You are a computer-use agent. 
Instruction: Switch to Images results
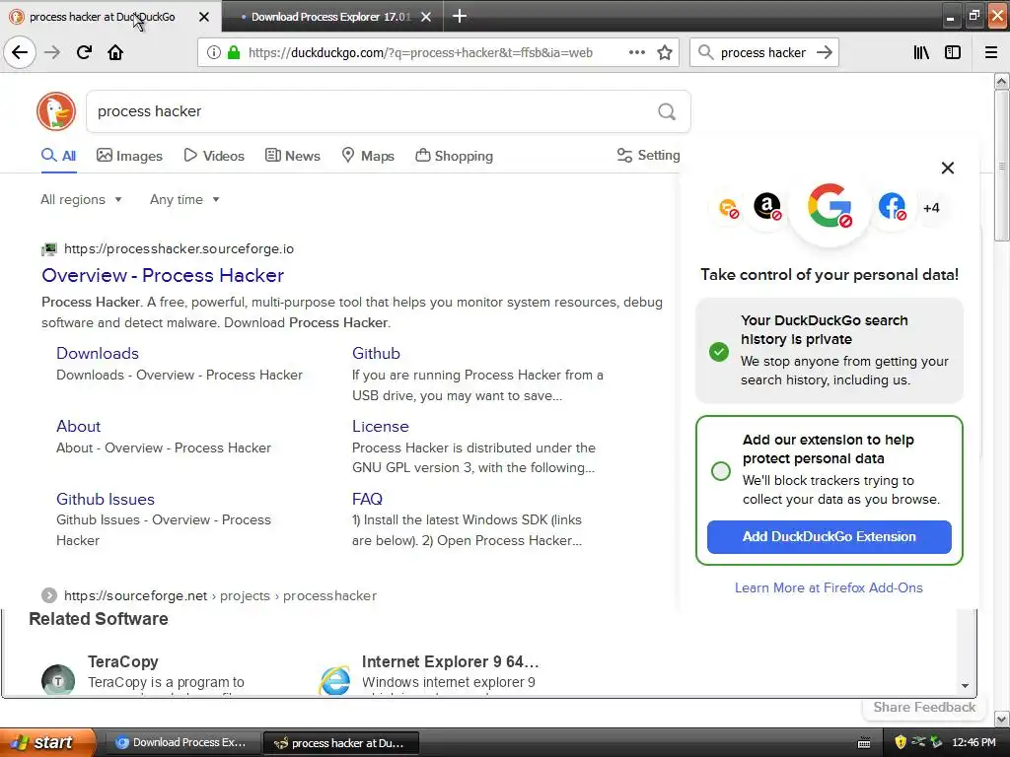129,156
